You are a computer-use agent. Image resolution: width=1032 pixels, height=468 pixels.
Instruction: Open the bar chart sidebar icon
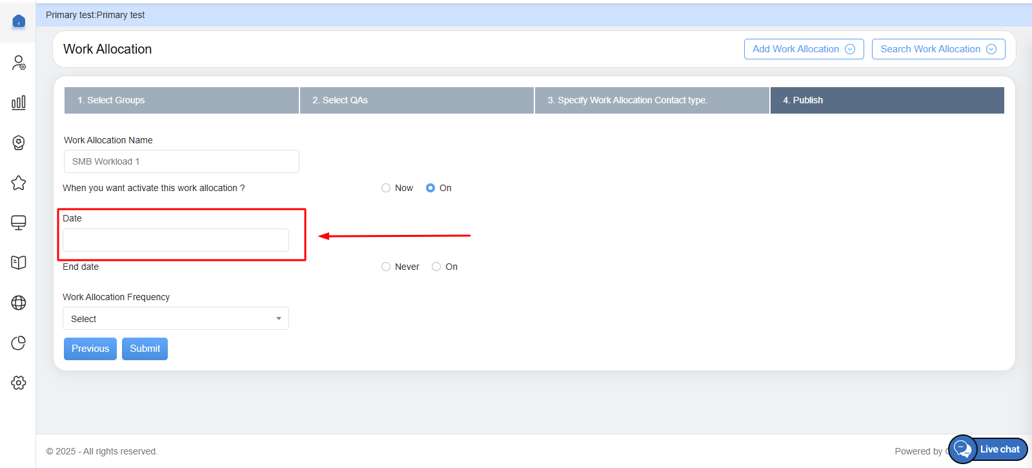click(x=19, y=103)
